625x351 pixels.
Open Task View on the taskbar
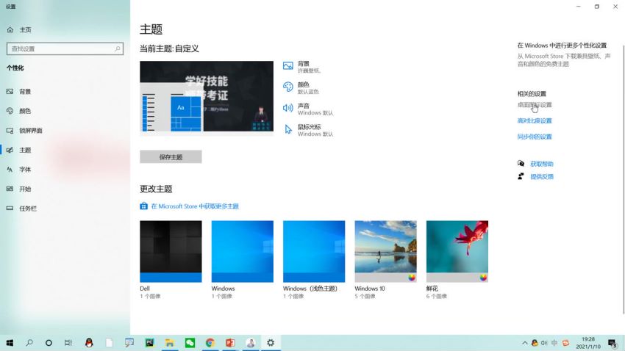tap(68, 343)
